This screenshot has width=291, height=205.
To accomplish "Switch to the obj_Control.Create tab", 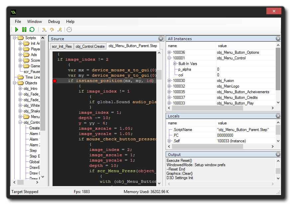I will pyautogui.click(x=90, y=46).
